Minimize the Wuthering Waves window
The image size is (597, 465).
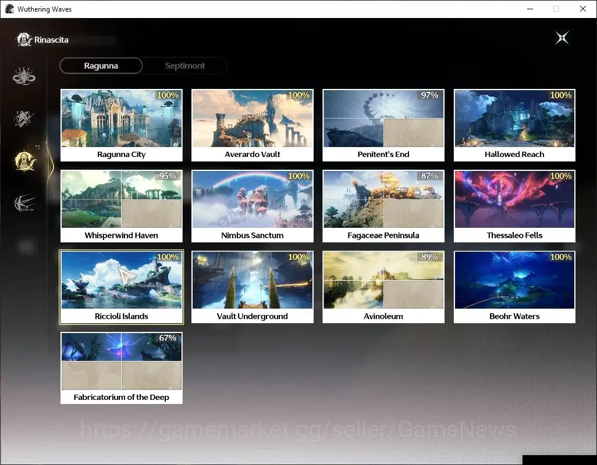pyautogui.click(x=530, y=9)
